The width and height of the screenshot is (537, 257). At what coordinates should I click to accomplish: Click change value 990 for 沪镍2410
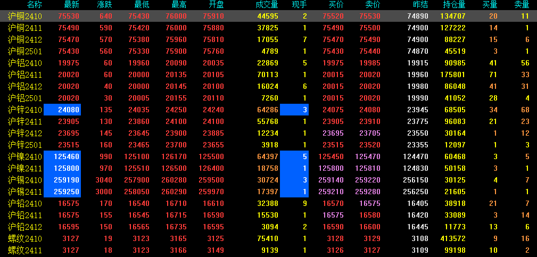click(106, 157)
